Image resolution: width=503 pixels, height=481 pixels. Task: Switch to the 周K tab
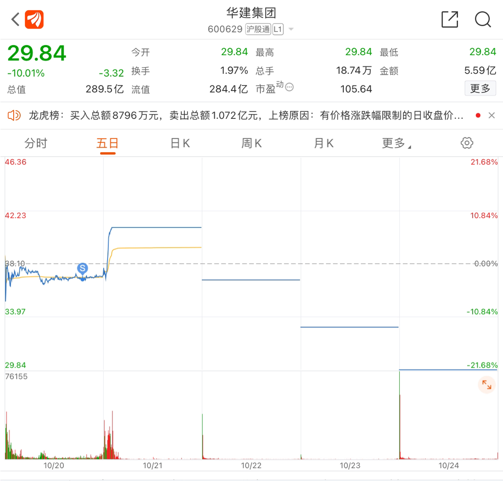(251, 143)
